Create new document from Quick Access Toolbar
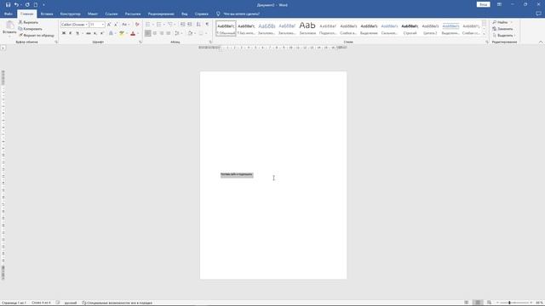Viewport: 545px width, 306px height. [36, 5]
